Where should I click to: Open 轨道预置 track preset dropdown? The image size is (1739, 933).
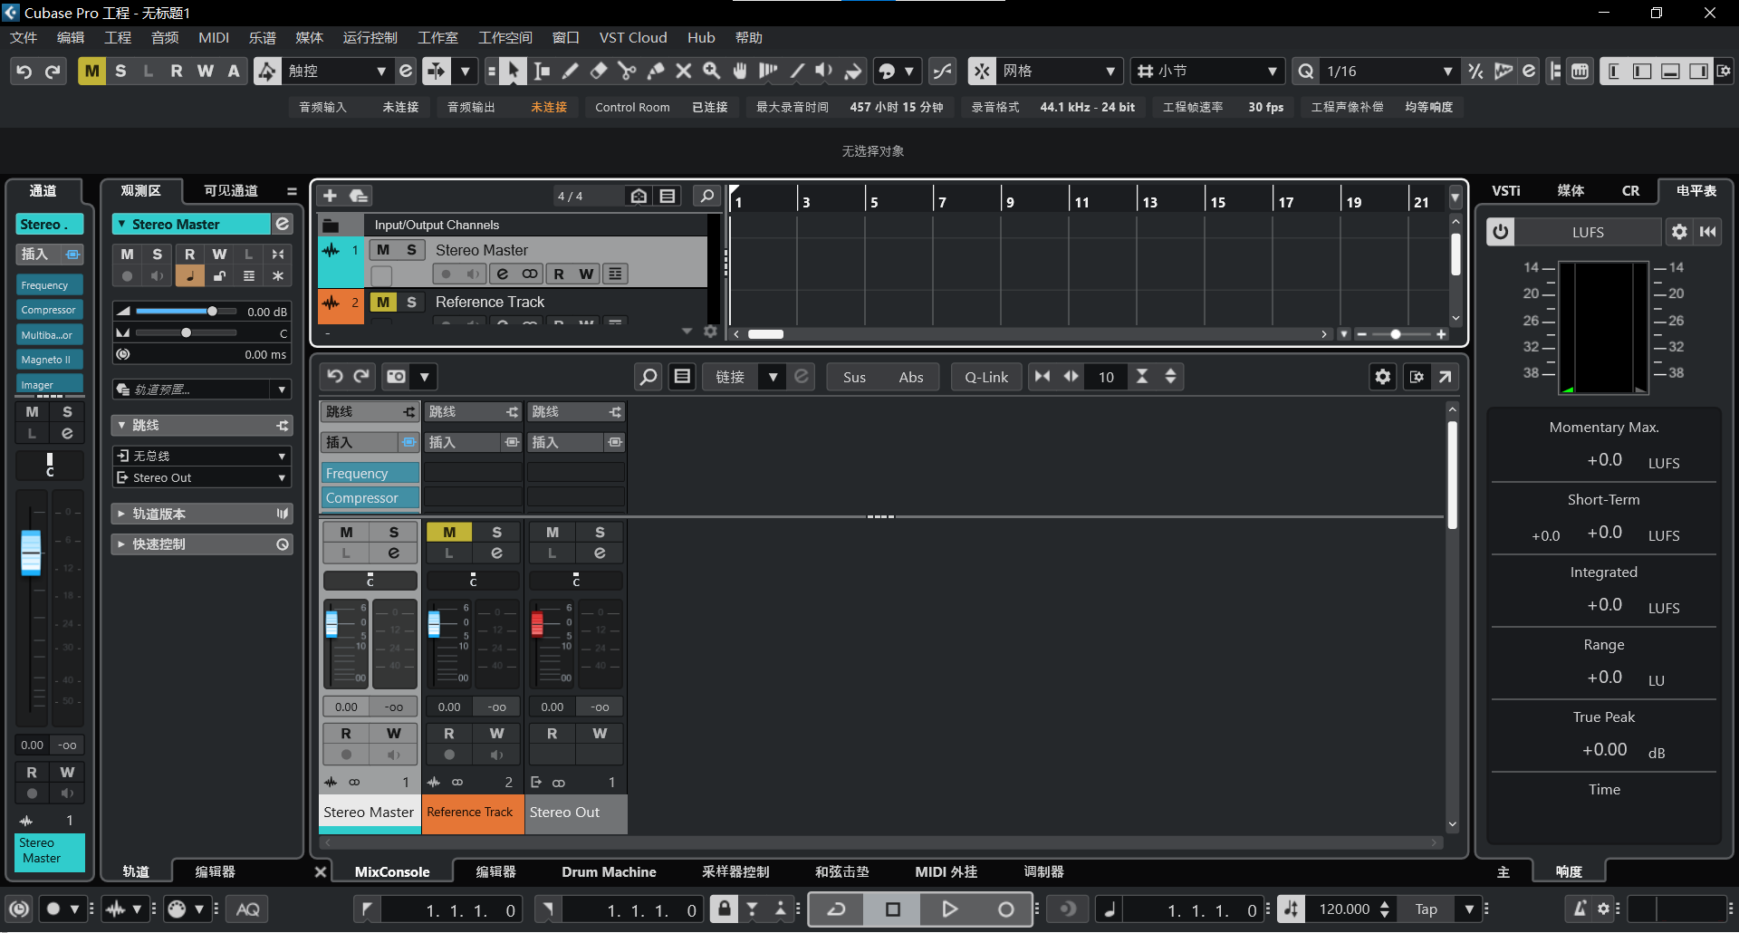[202, 390]
